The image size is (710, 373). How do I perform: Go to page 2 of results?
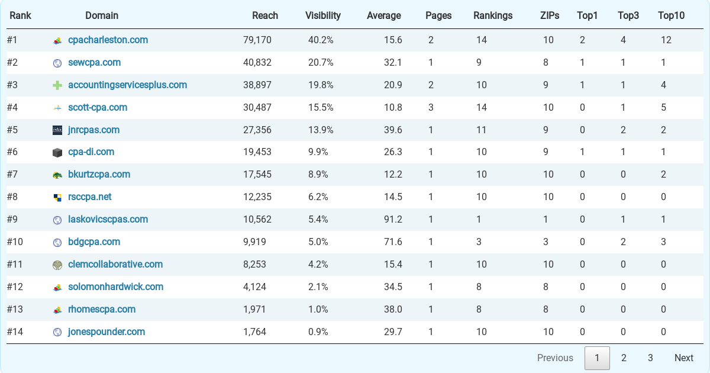[x=624, y=358]
